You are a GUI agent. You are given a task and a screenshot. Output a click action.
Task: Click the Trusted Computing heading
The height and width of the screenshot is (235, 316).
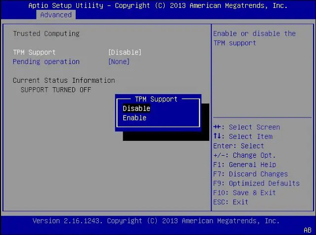pos(46,34)
